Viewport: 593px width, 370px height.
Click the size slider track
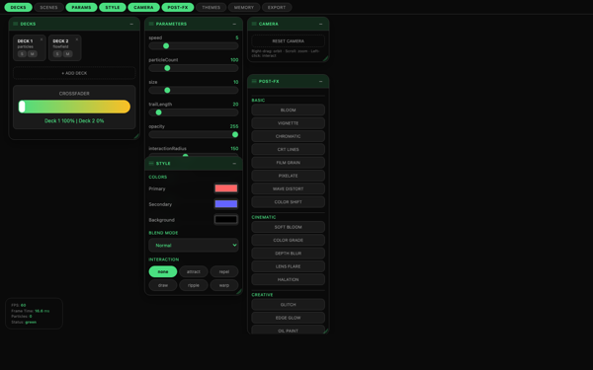[194, 90]
